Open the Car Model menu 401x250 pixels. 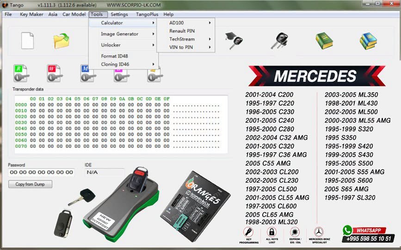click(74, 14)
